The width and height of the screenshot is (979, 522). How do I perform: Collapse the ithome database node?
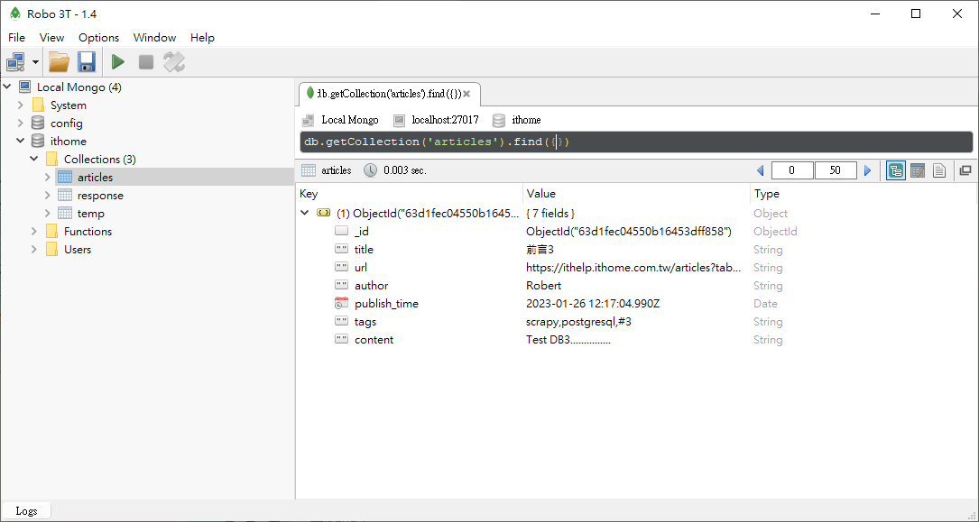(x=21, y=142)
